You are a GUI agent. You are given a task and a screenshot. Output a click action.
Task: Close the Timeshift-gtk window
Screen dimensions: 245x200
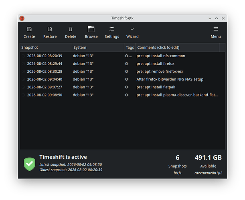[223, 18]
